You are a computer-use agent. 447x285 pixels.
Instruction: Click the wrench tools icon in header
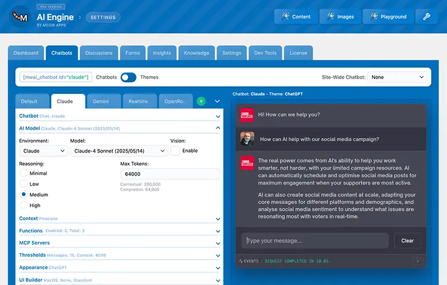pos(426,17)
